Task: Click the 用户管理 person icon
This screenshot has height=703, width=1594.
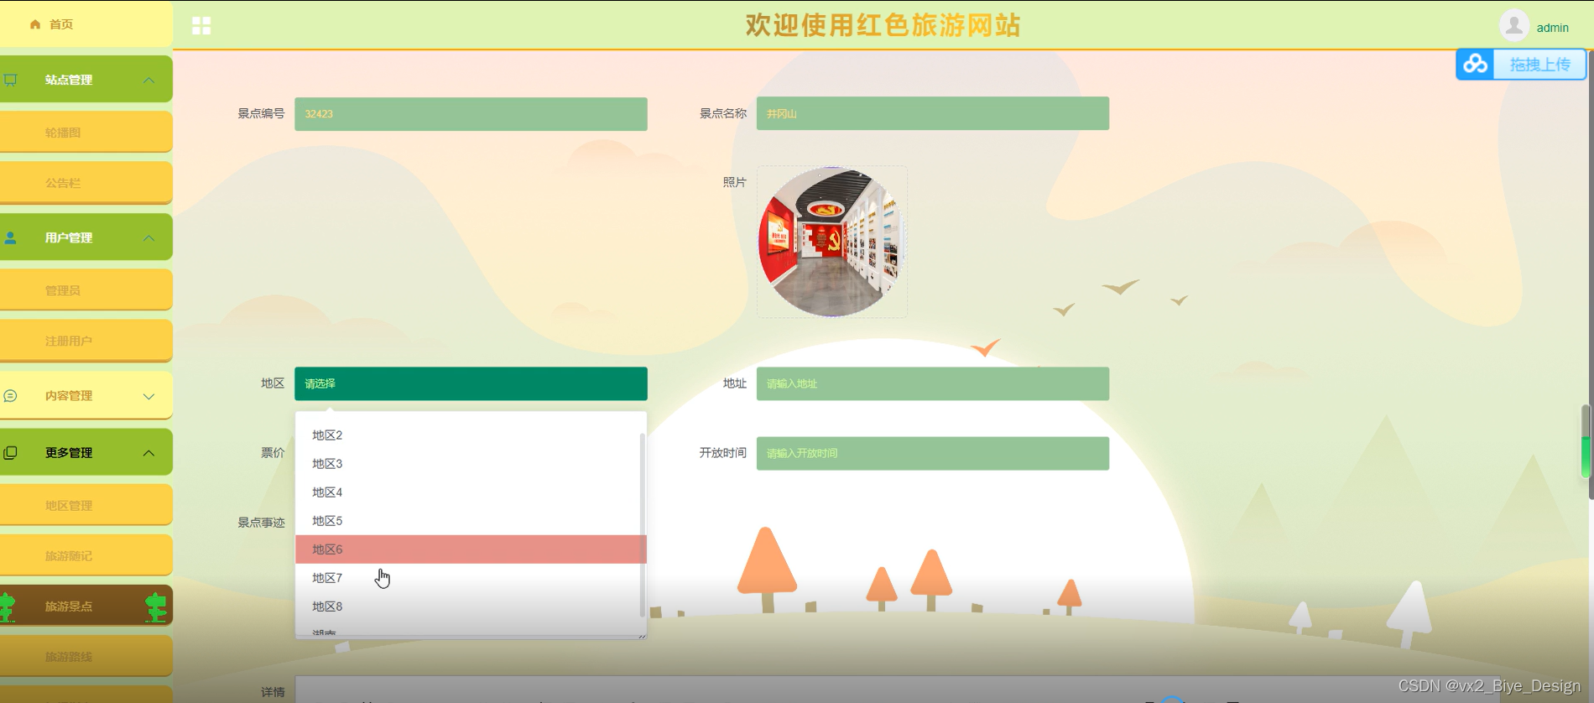Action: point(10,237)
